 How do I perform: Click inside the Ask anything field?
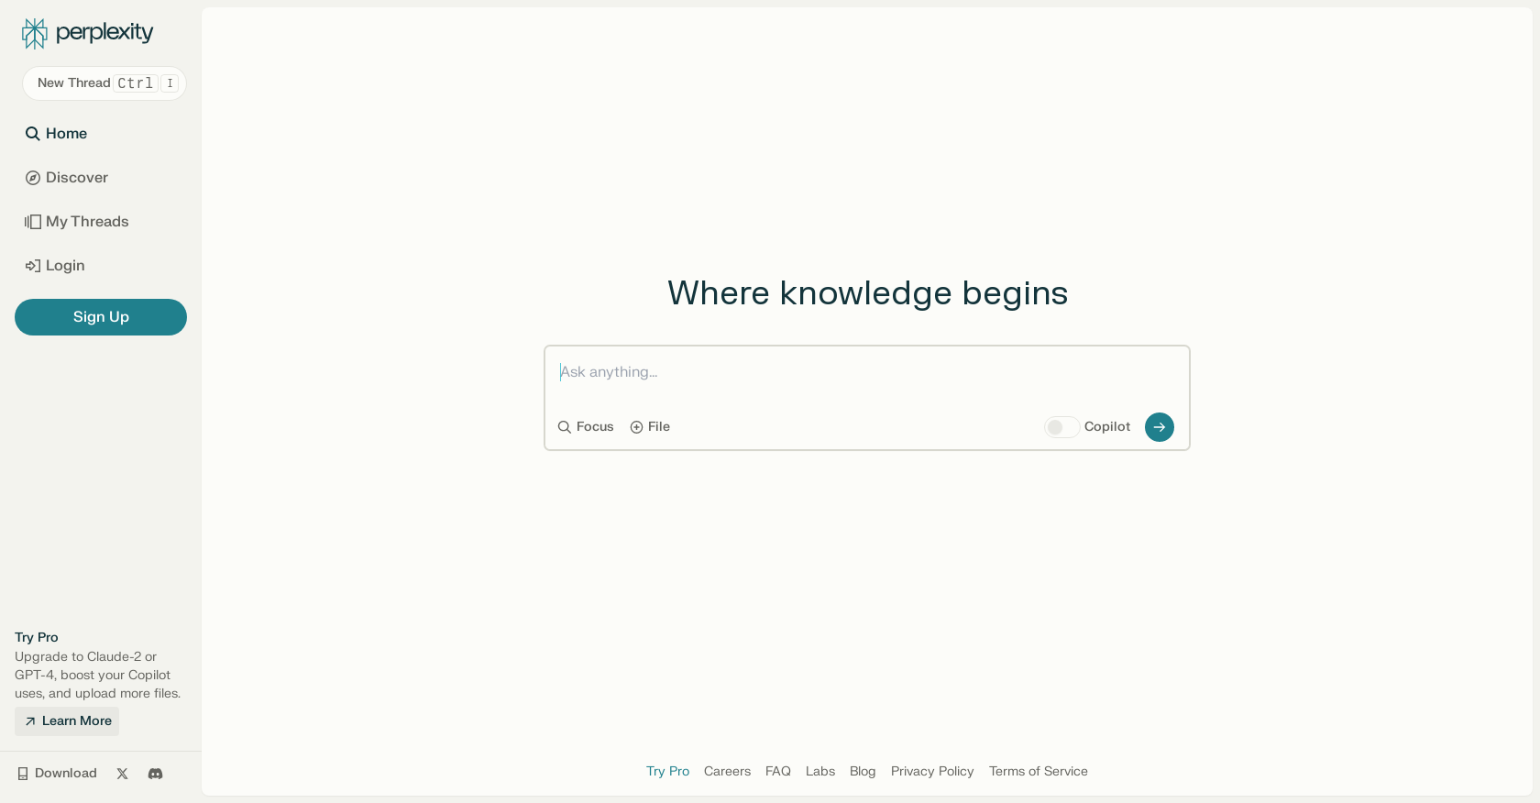[x=866, y=372]
